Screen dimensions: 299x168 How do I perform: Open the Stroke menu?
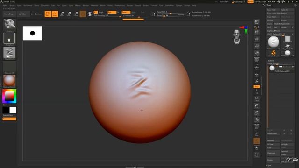coord(146,5)
